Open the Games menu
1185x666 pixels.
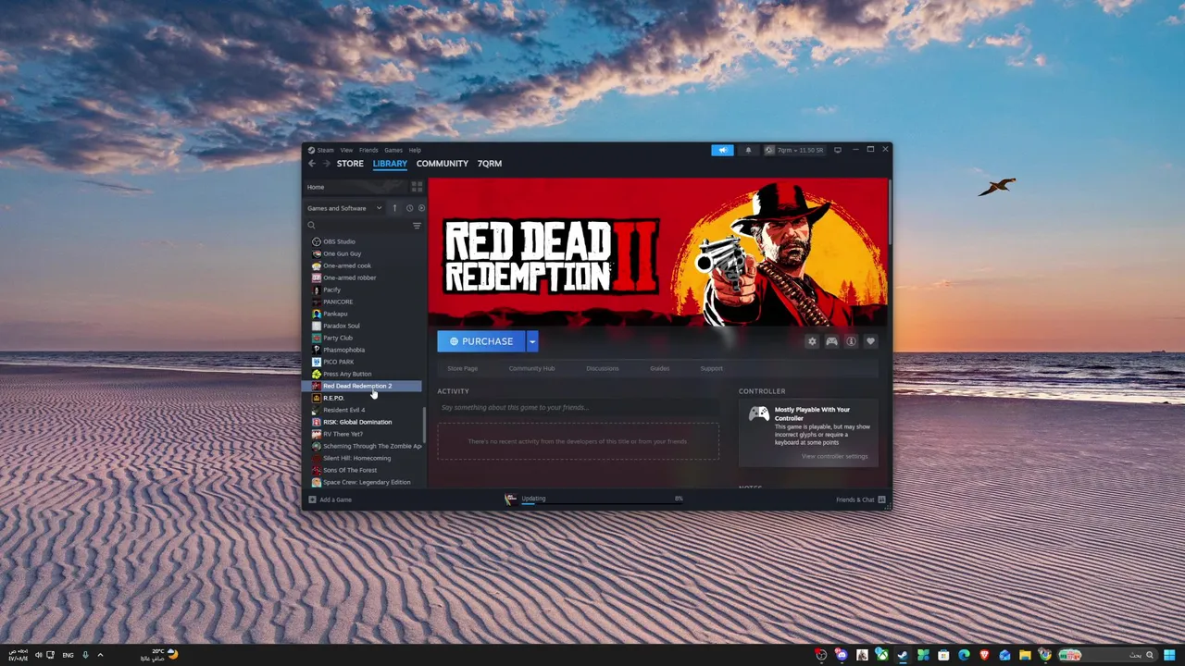(x=393, y=150)
